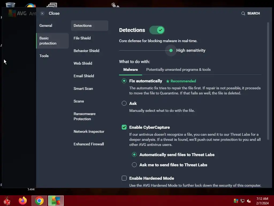Click the muted speaker tray icon
Image resolution: width=274 pixels, height=206 pixels.
point(249,201)
